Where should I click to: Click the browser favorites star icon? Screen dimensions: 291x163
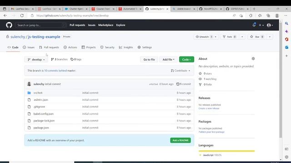coord(260,15)
